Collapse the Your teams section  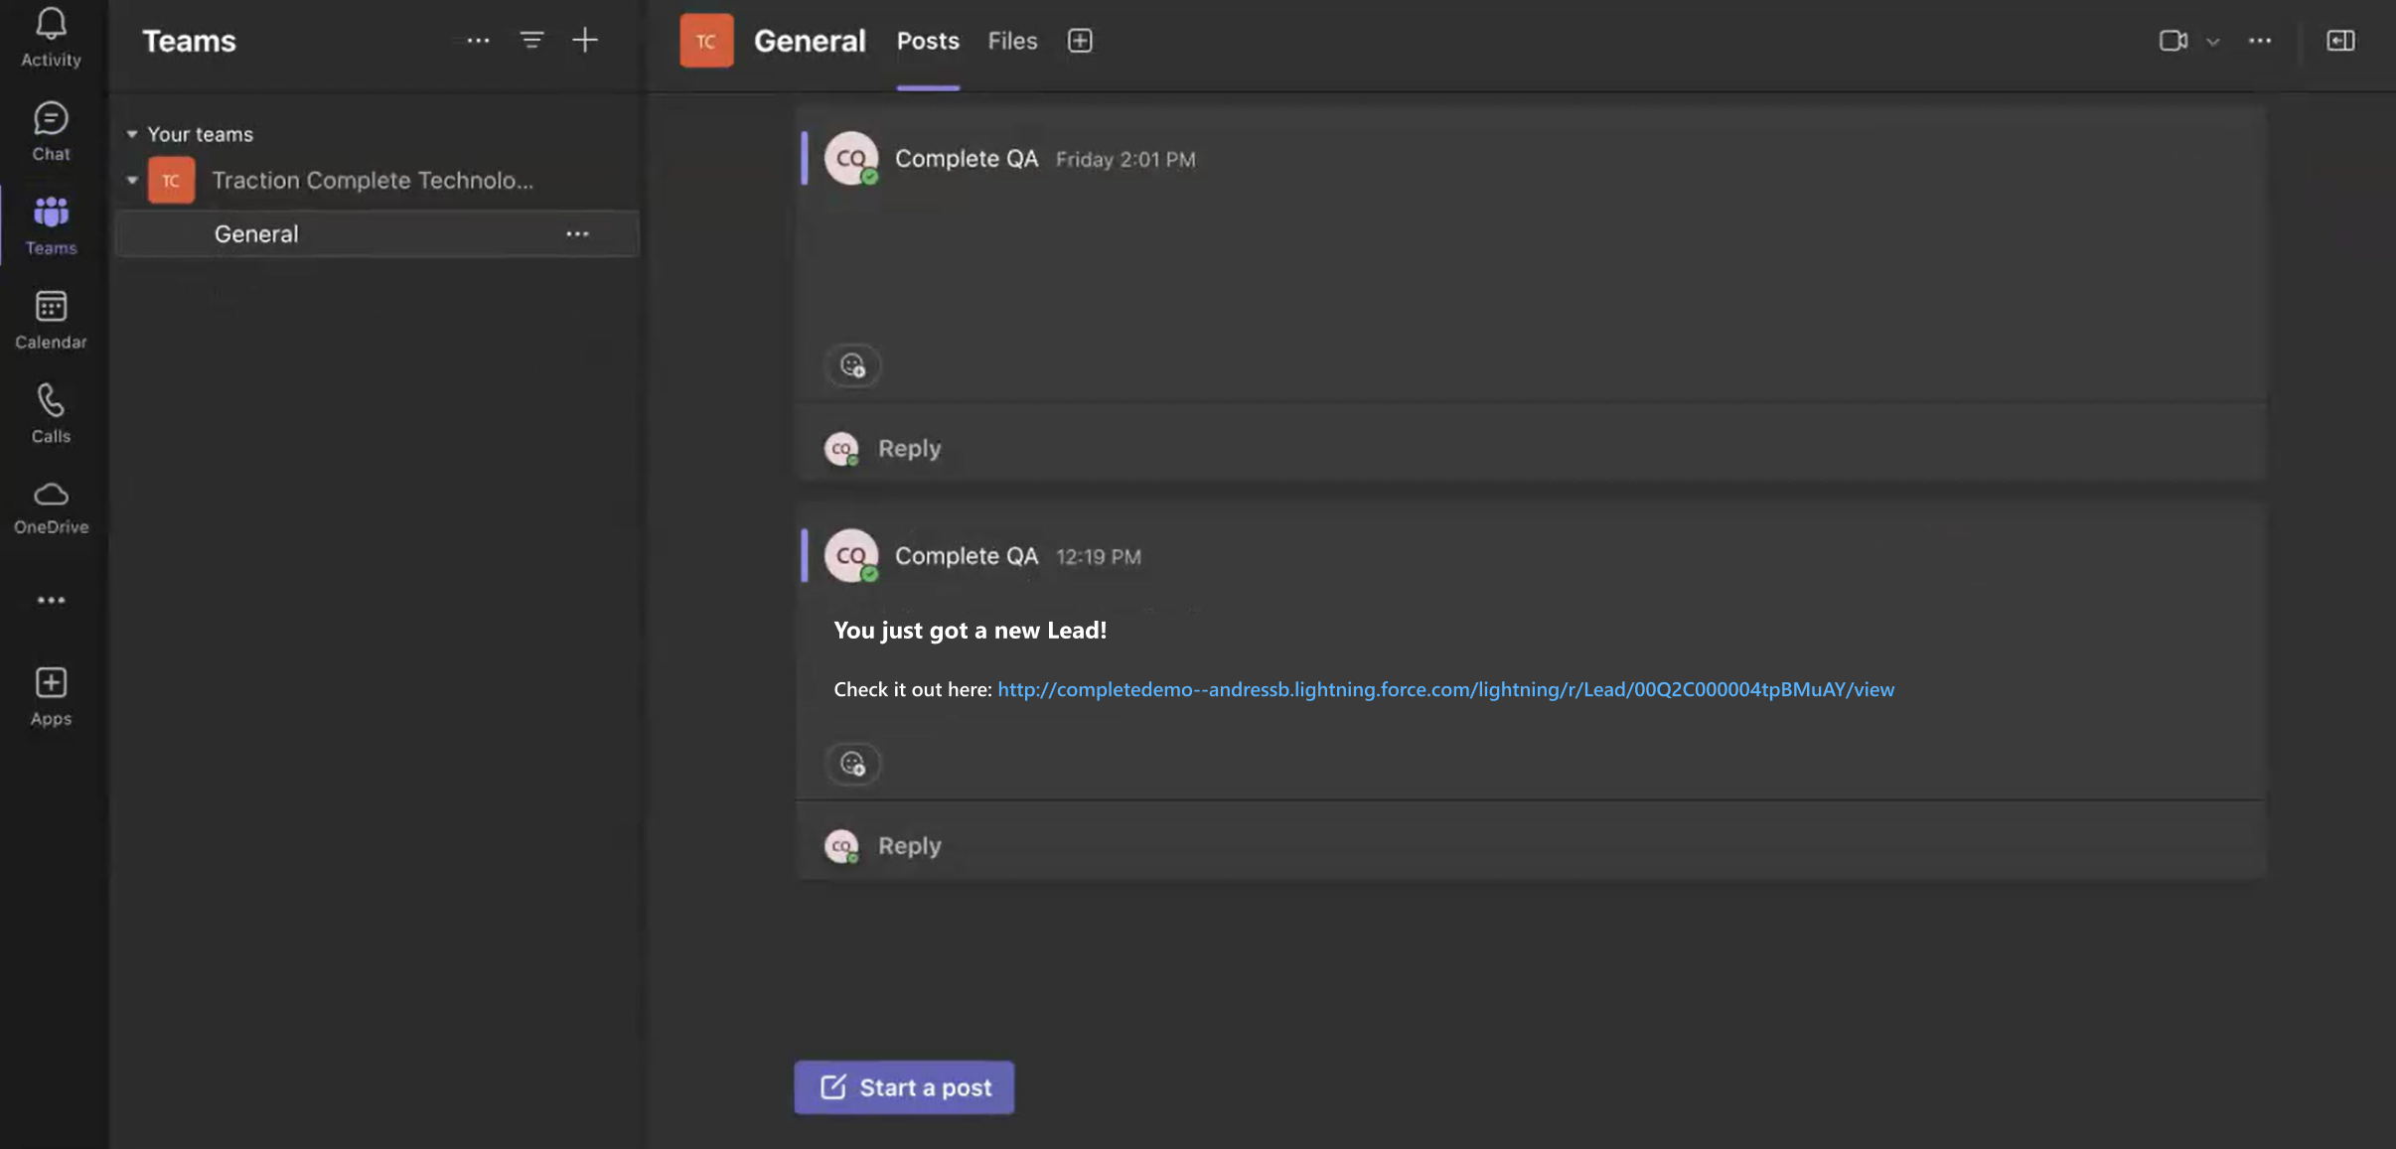coord(131,134)
